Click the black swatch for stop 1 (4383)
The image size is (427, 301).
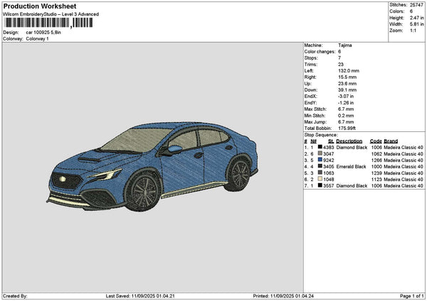pos(320,147)
